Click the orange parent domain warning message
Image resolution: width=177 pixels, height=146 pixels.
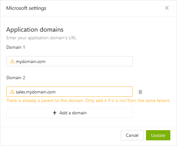coord(88,100)
